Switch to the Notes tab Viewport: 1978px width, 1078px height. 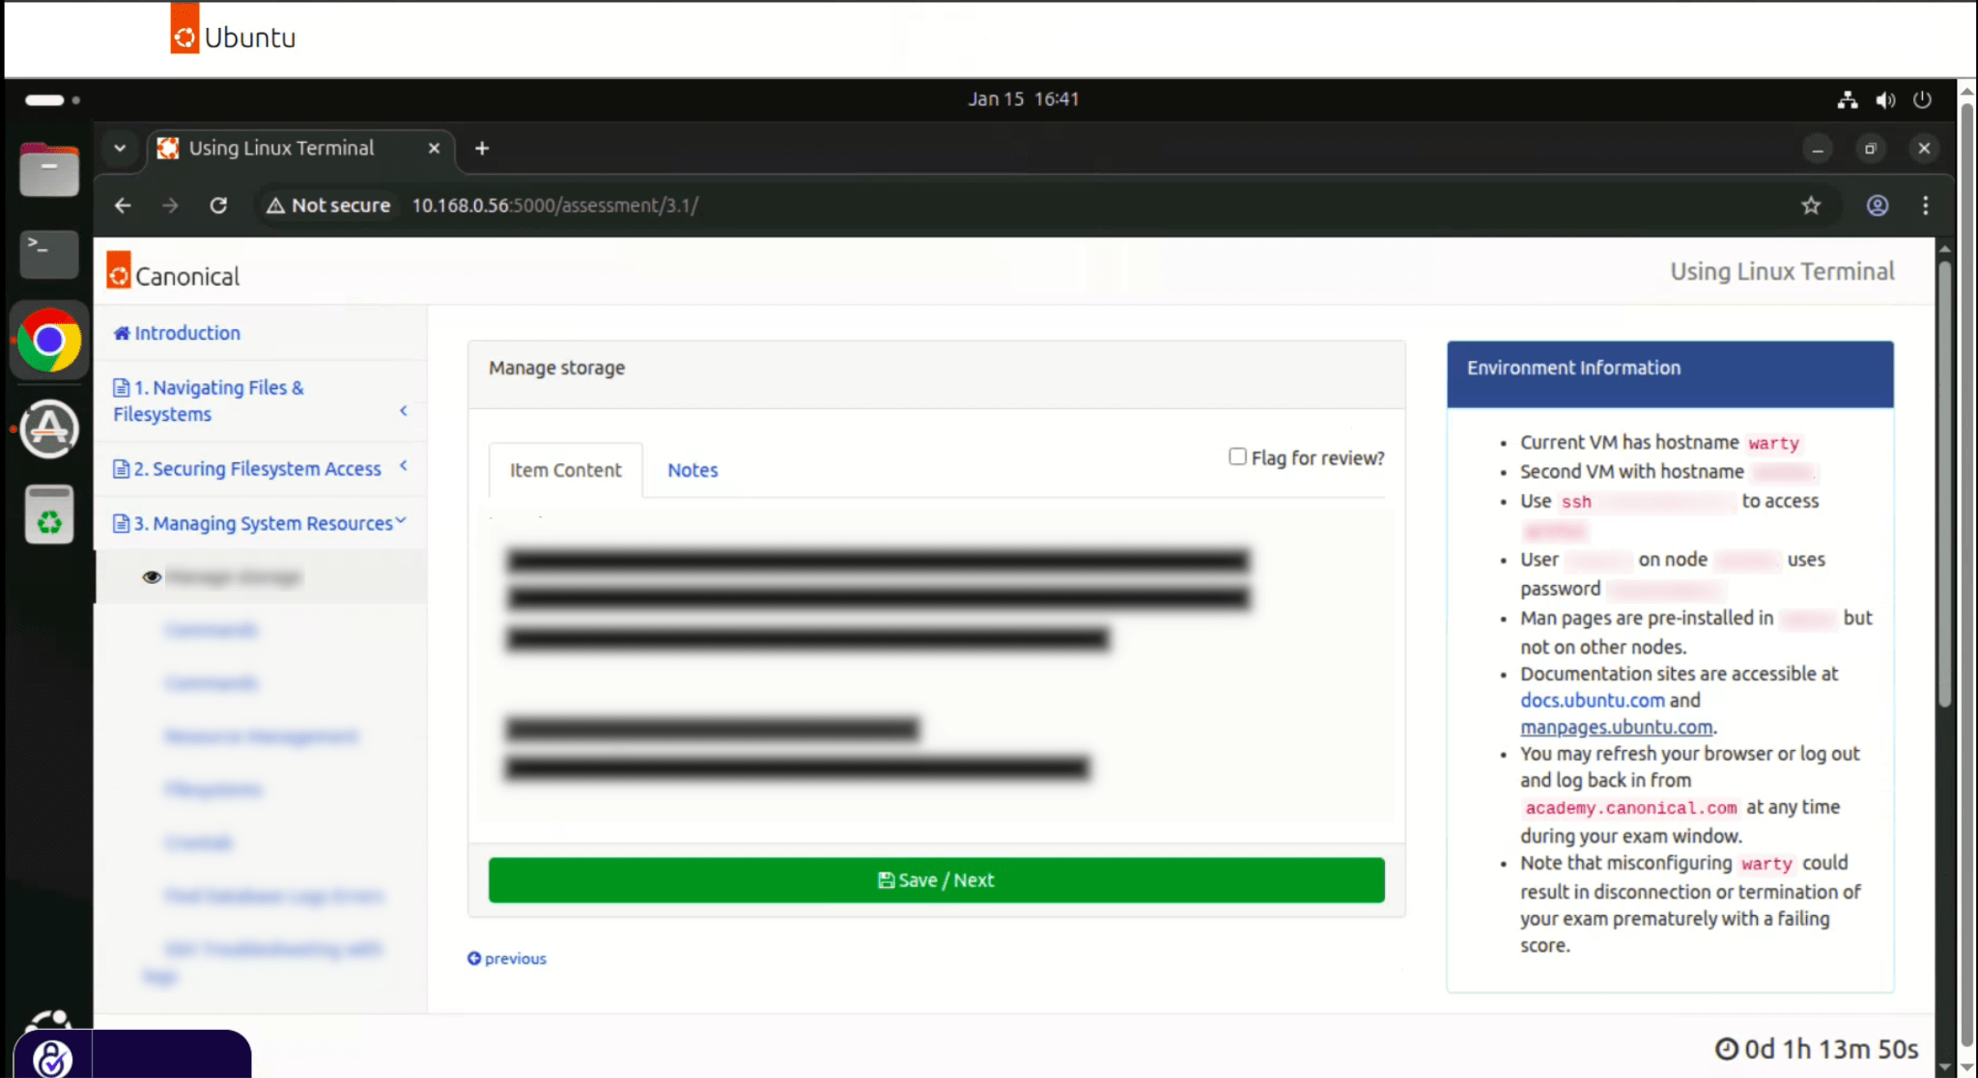coord(692,470)
